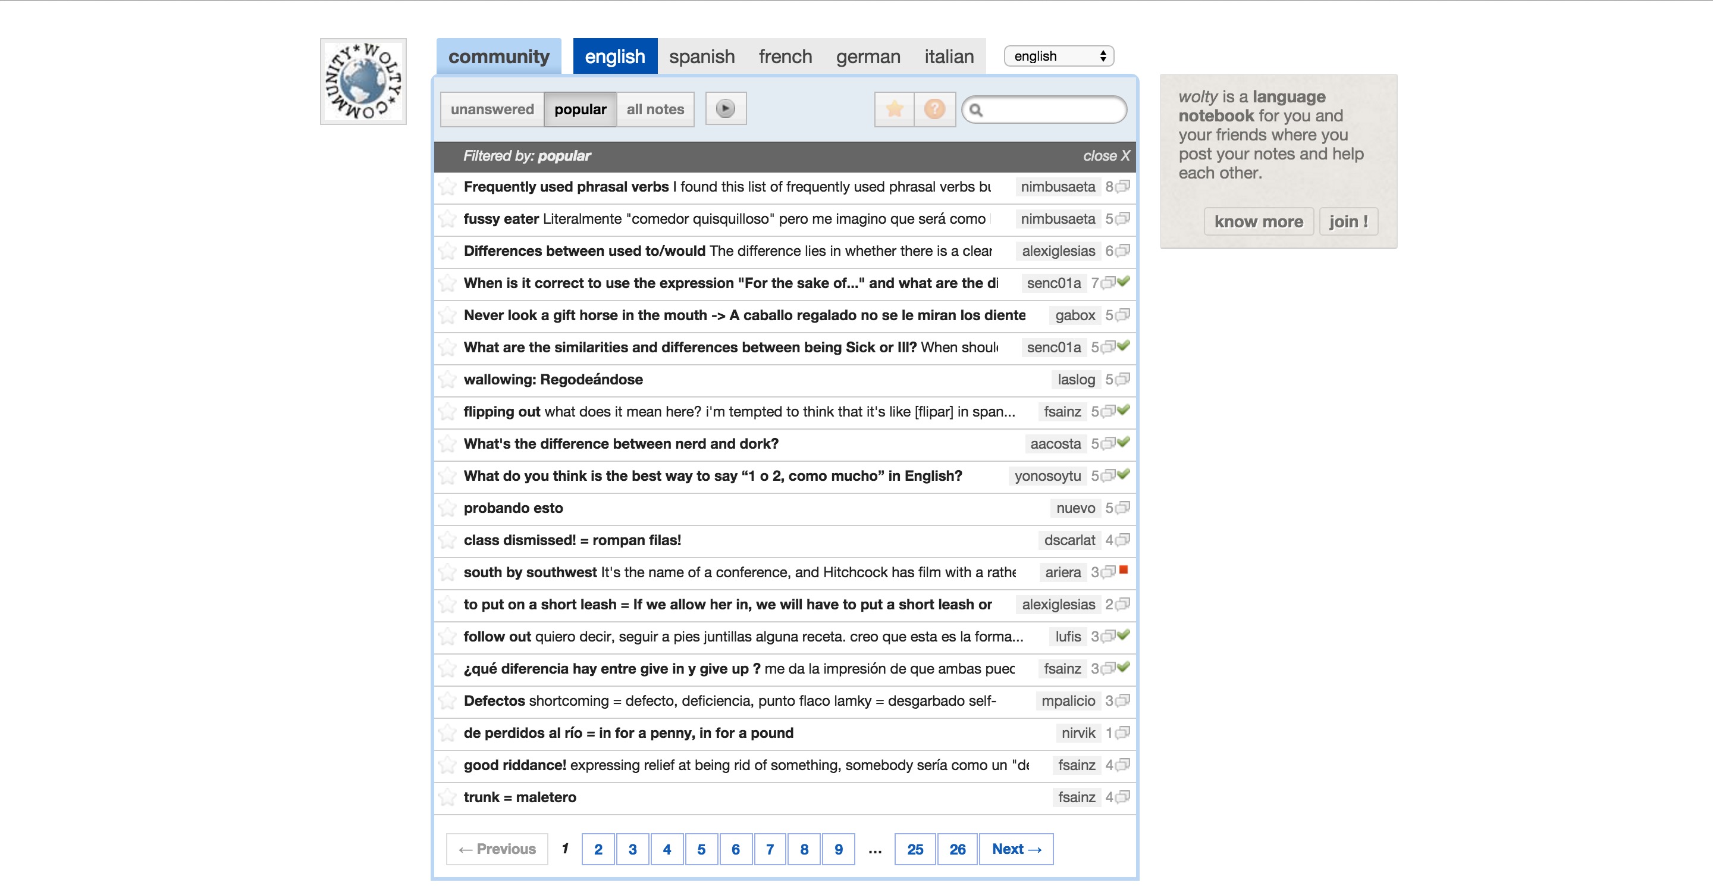Open help via the orange question mark icon
1713x895 pixels.
click(934, 109)
